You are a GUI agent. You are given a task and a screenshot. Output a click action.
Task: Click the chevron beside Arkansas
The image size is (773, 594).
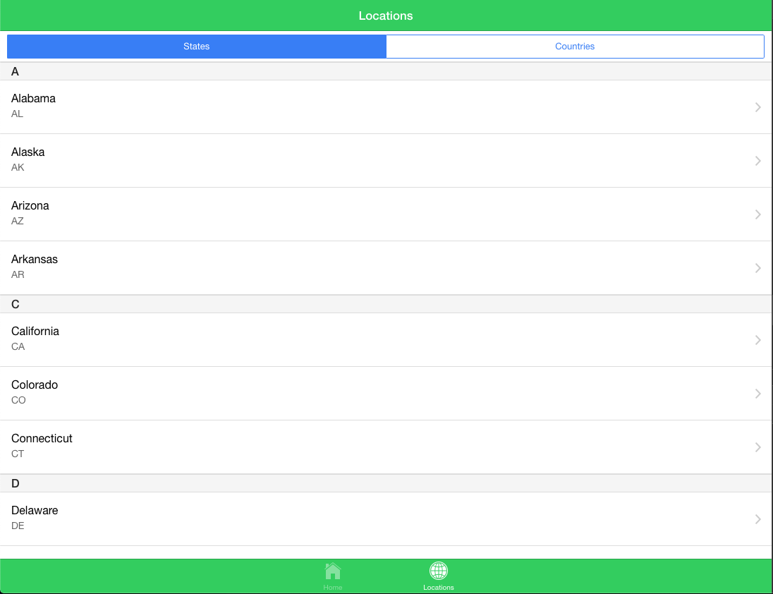(x=758, y=268)
